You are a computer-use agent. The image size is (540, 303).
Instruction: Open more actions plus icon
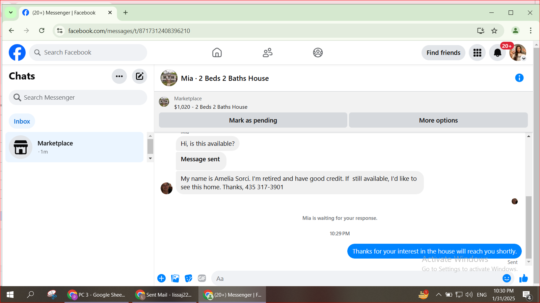162,278
